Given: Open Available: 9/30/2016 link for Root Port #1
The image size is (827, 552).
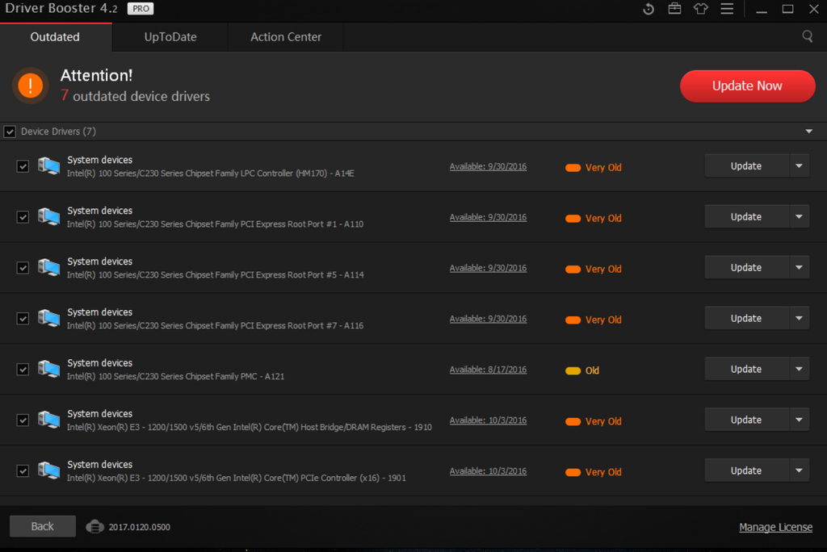Looking at the screenshot, I should (x=488, y=217).
